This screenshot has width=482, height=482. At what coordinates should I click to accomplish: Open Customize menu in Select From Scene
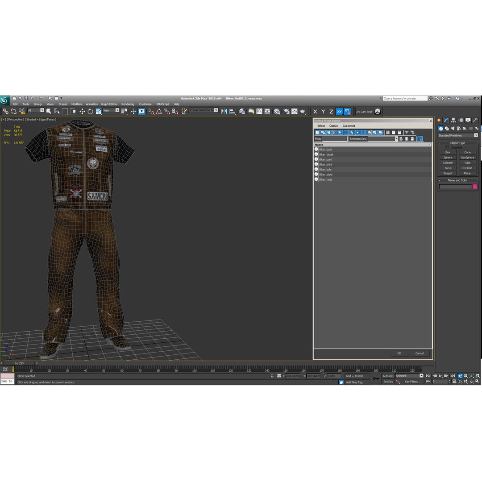[x=349, y=126]
